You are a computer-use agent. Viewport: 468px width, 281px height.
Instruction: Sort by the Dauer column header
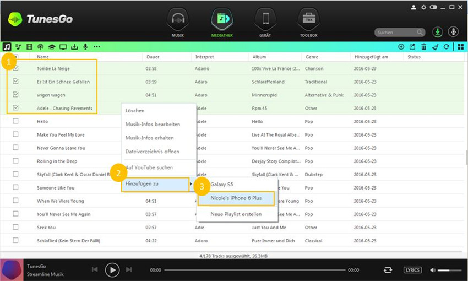tap(153, 57)
